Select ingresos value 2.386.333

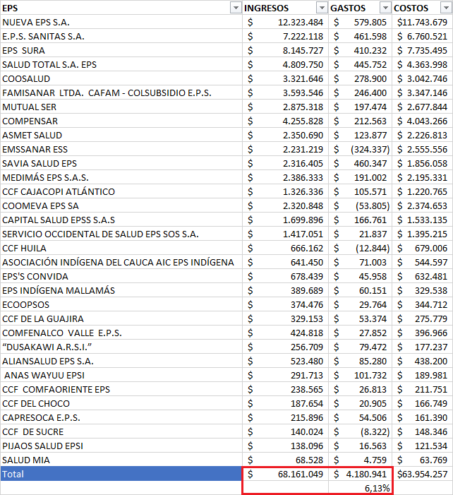286,177
